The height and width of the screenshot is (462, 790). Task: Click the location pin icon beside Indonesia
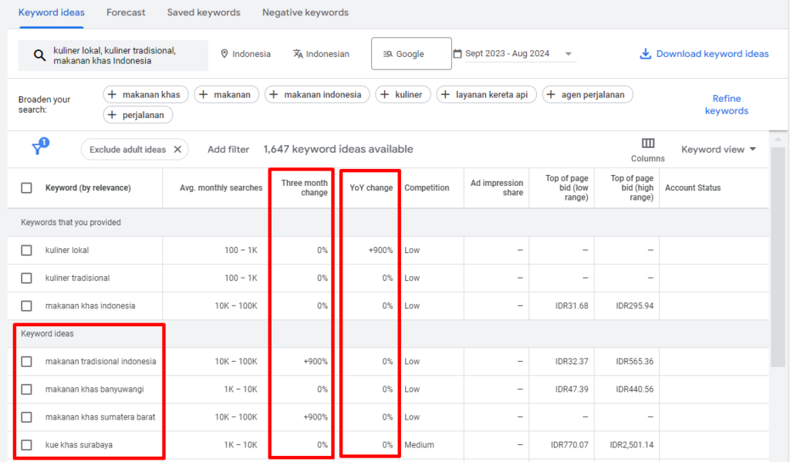coord(225,53)
